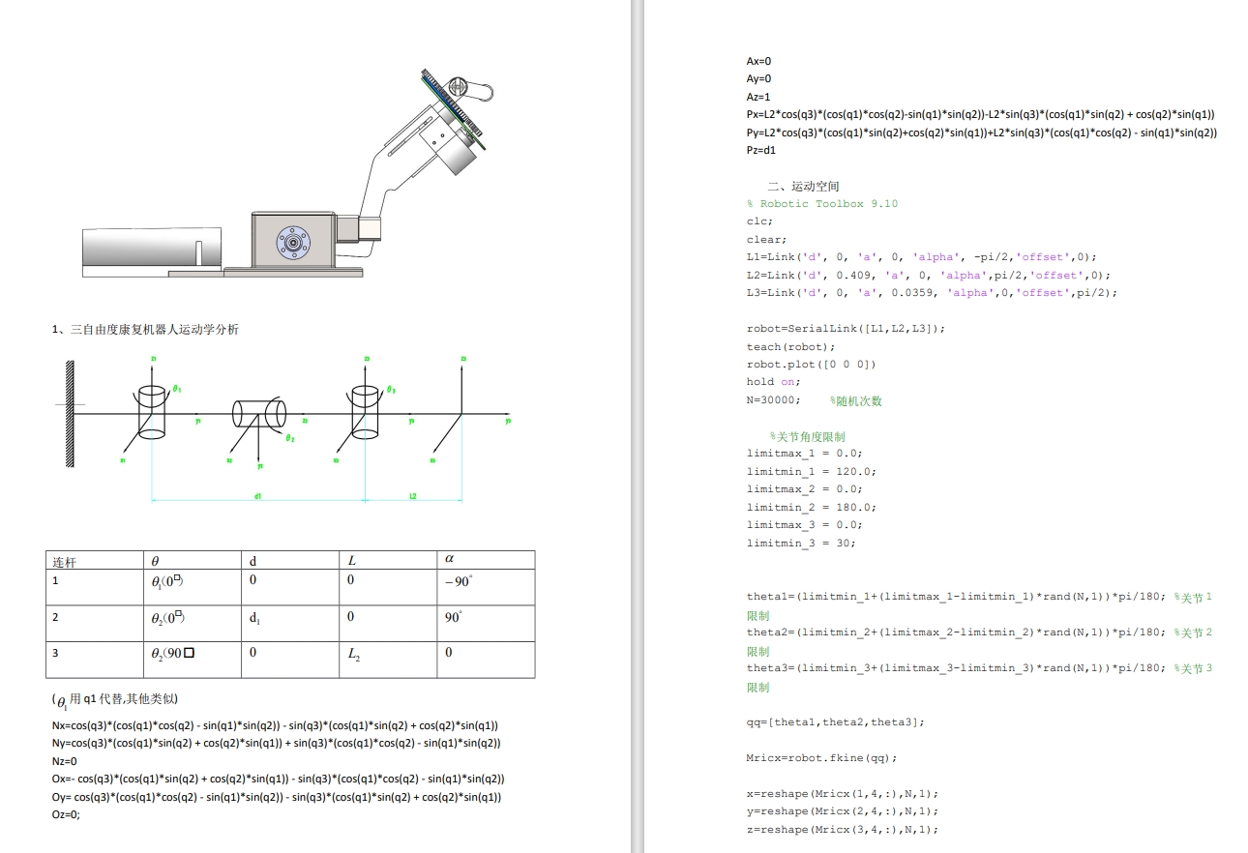The width and height of the screenshot is (1248, 853).
Task: Select heading '1、三自由度康复机器人运动学分析'
Action: (x=145, y=329)
